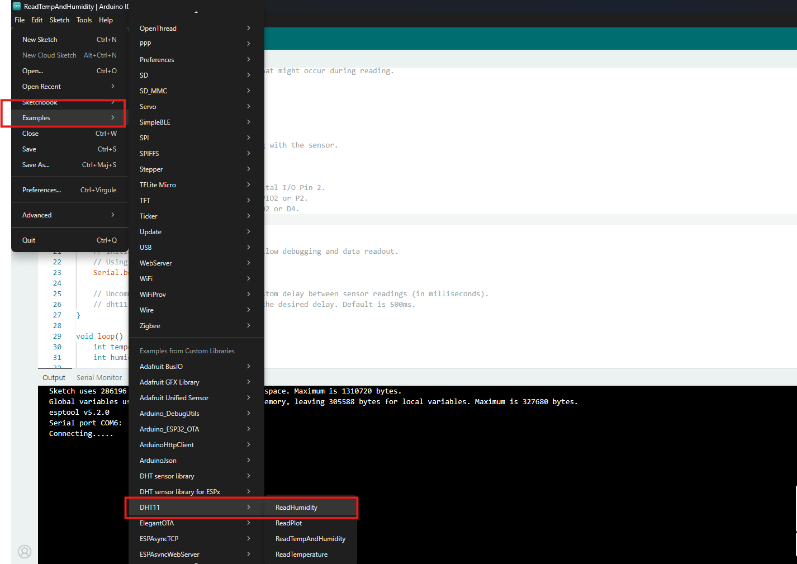Image resolution: width=797 pixels, height=564 pixels.
Task: Open the WiFiProv examples submenu
Action: tap(196, 295)
